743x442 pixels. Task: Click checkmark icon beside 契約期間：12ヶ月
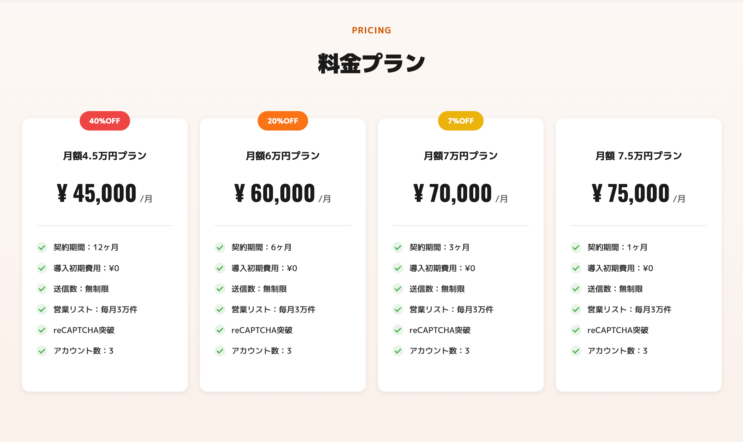[x=42, y=247]
